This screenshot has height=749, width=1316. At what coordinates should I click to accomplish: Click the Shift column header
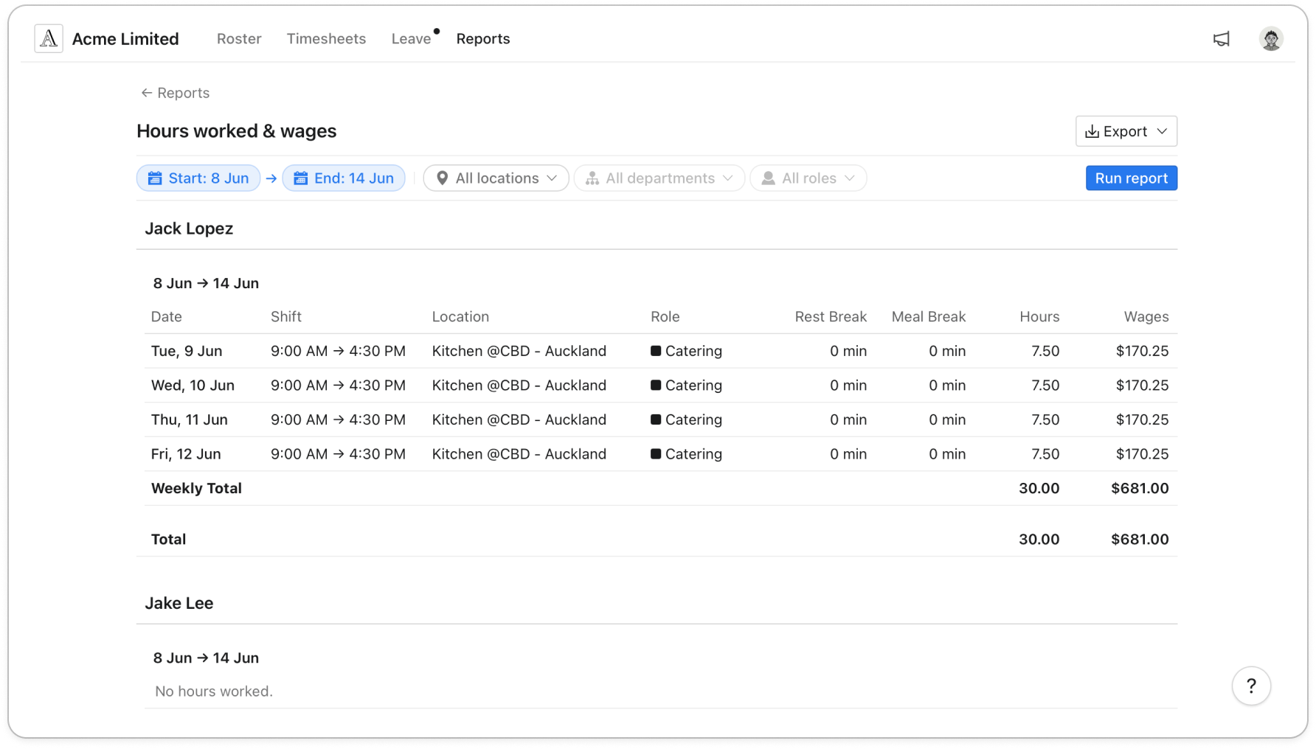coord(286,317)
